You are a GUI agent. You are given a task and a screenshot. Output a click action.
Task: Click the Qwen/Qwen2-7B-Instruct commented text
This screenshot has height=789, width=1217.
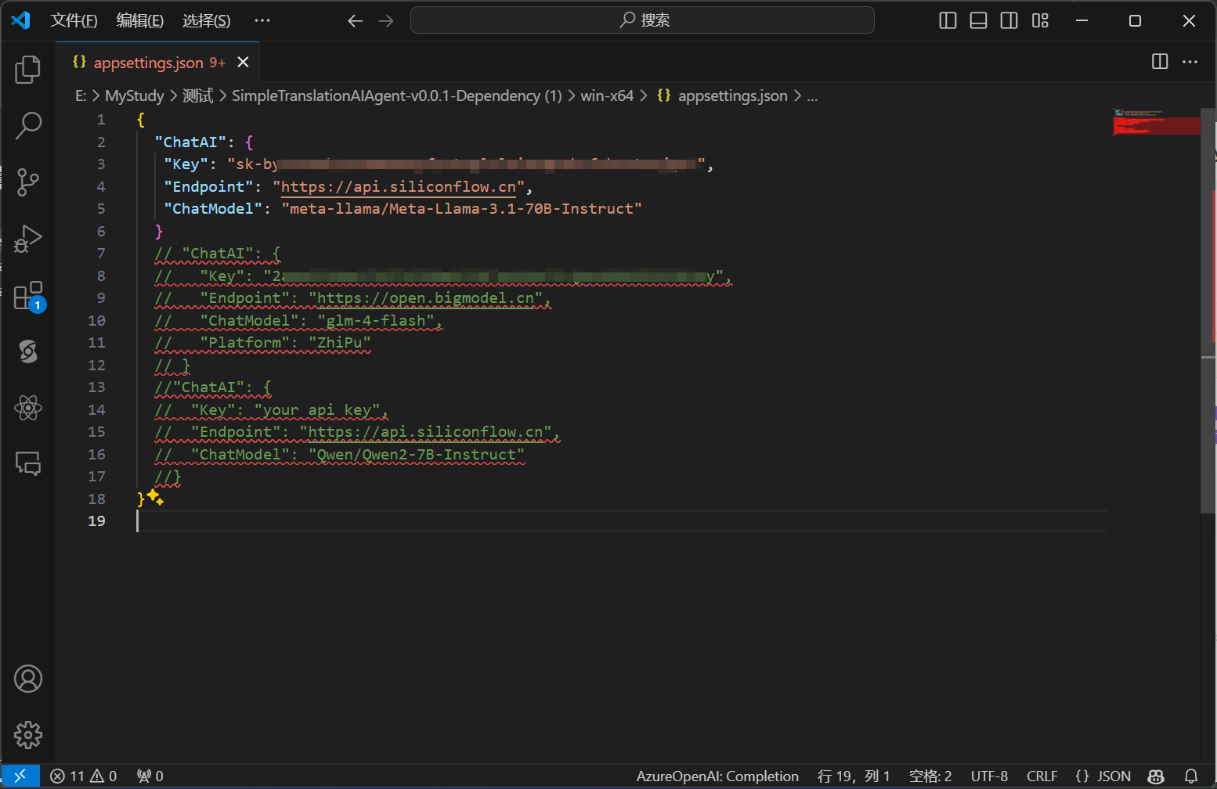pyautogui.click(x=417, y=455)
